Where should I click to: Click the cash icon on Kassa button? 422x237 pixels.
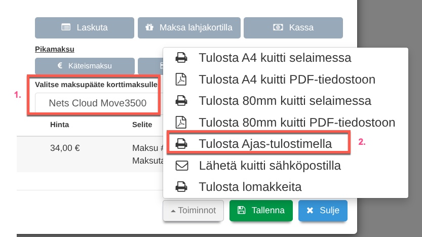coord(278,27)
